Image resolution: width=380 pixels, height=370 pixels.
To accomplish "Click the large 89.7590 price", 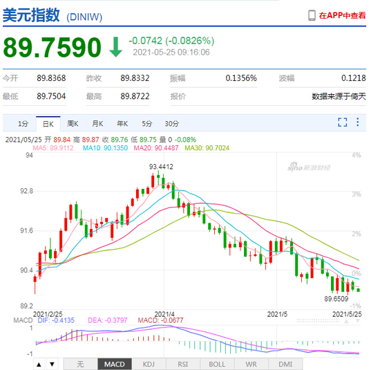I will [x=52, y=47].
